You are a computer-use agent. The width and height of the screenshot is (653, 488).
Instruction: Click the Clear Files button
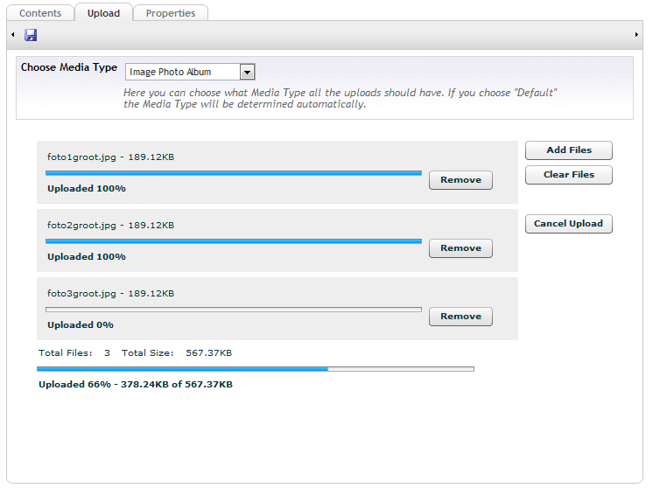coord(569,175)
